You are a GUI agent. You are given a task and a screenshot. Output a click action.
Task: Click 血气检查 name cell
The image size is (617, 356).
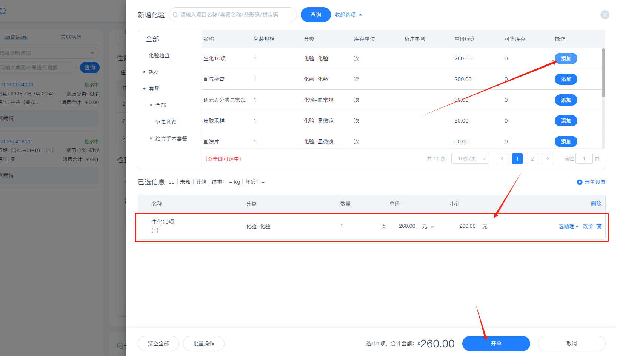[214, 79]
